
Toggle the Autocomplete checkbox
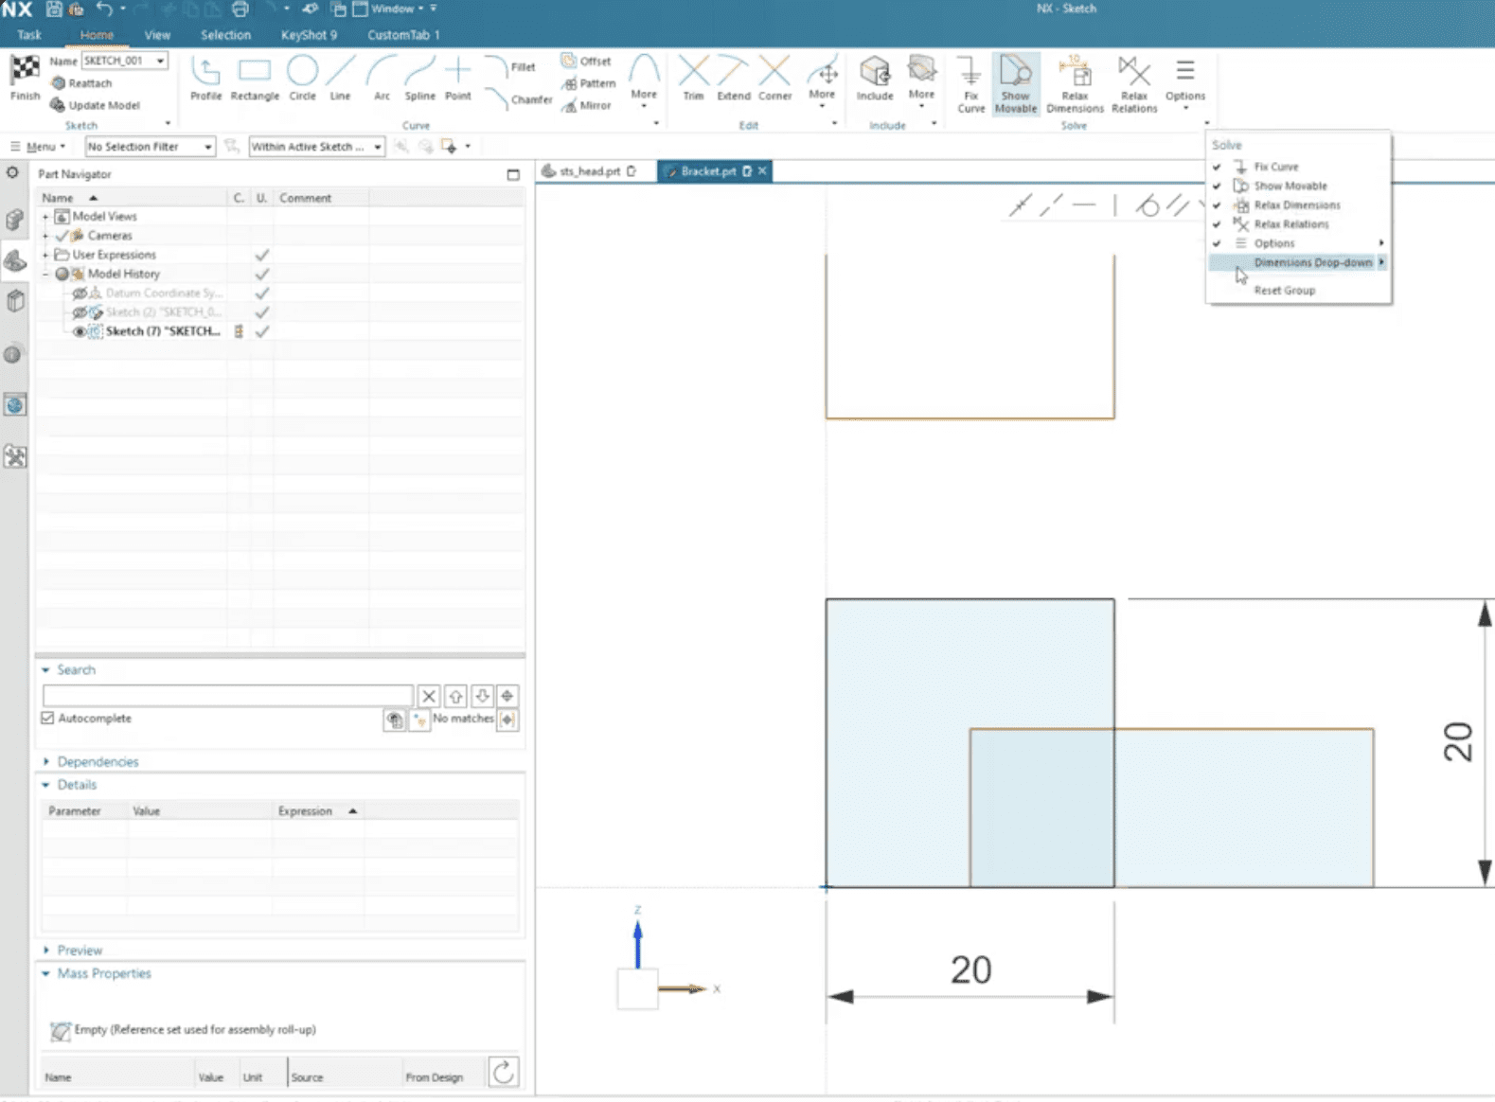pos(47,718)
